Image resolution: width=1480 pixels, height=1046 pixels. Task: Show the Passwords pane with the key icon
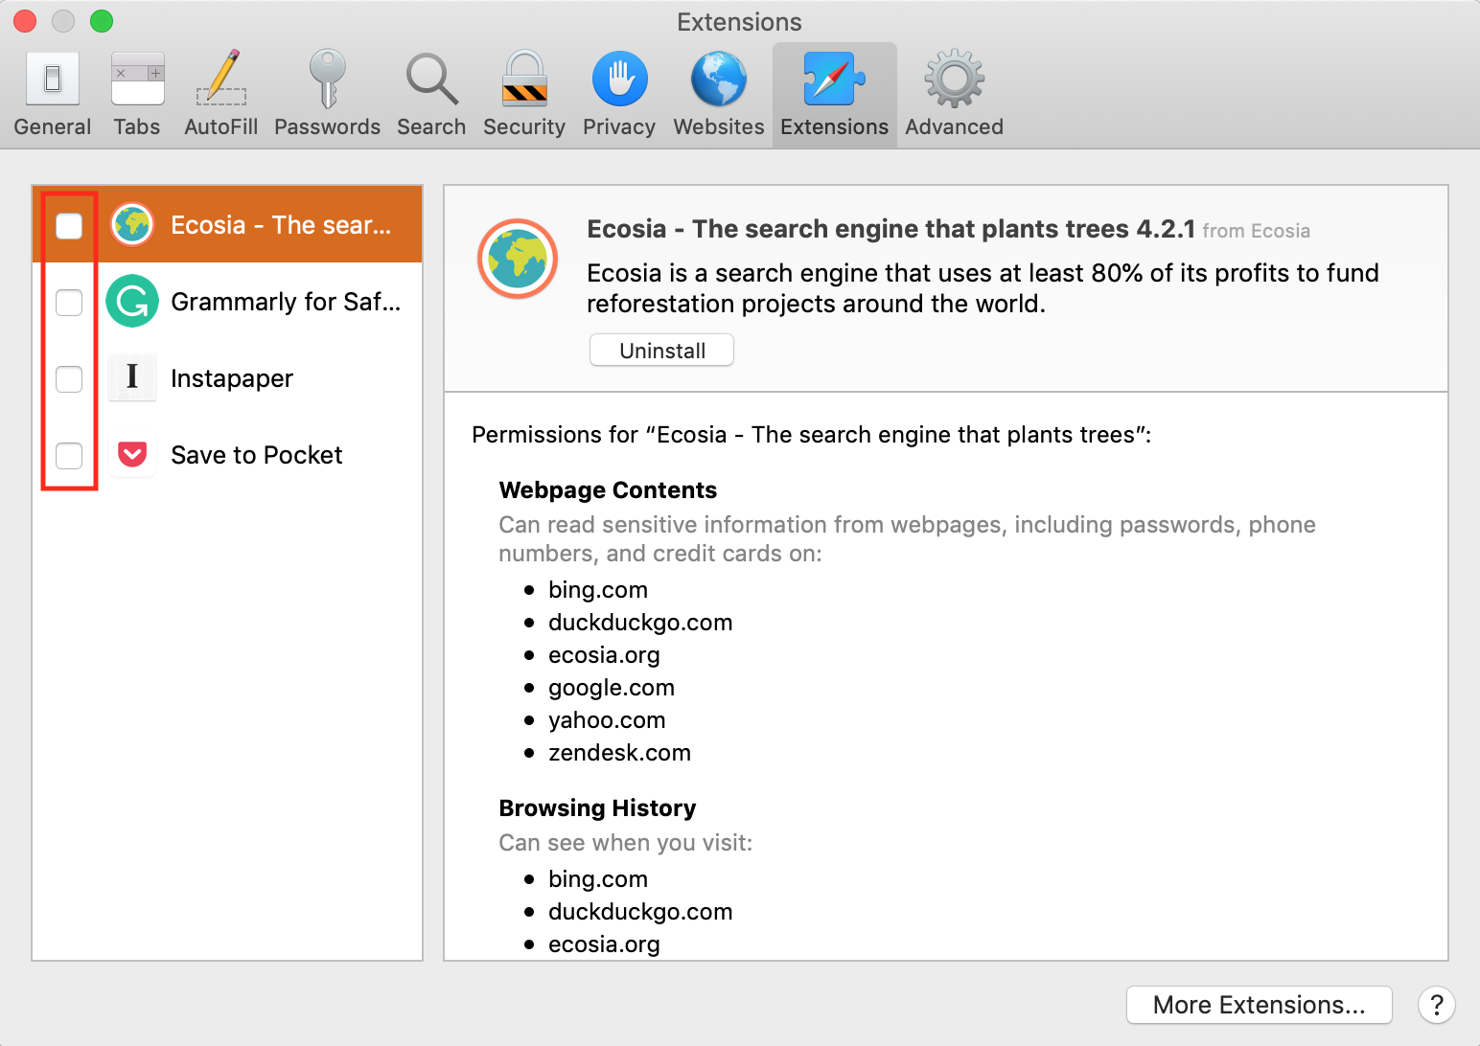[327, 95]
